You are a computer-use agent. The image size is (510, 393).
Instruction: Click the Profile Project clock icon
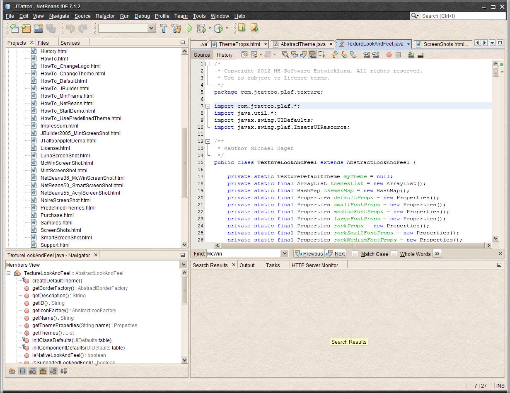218,28
